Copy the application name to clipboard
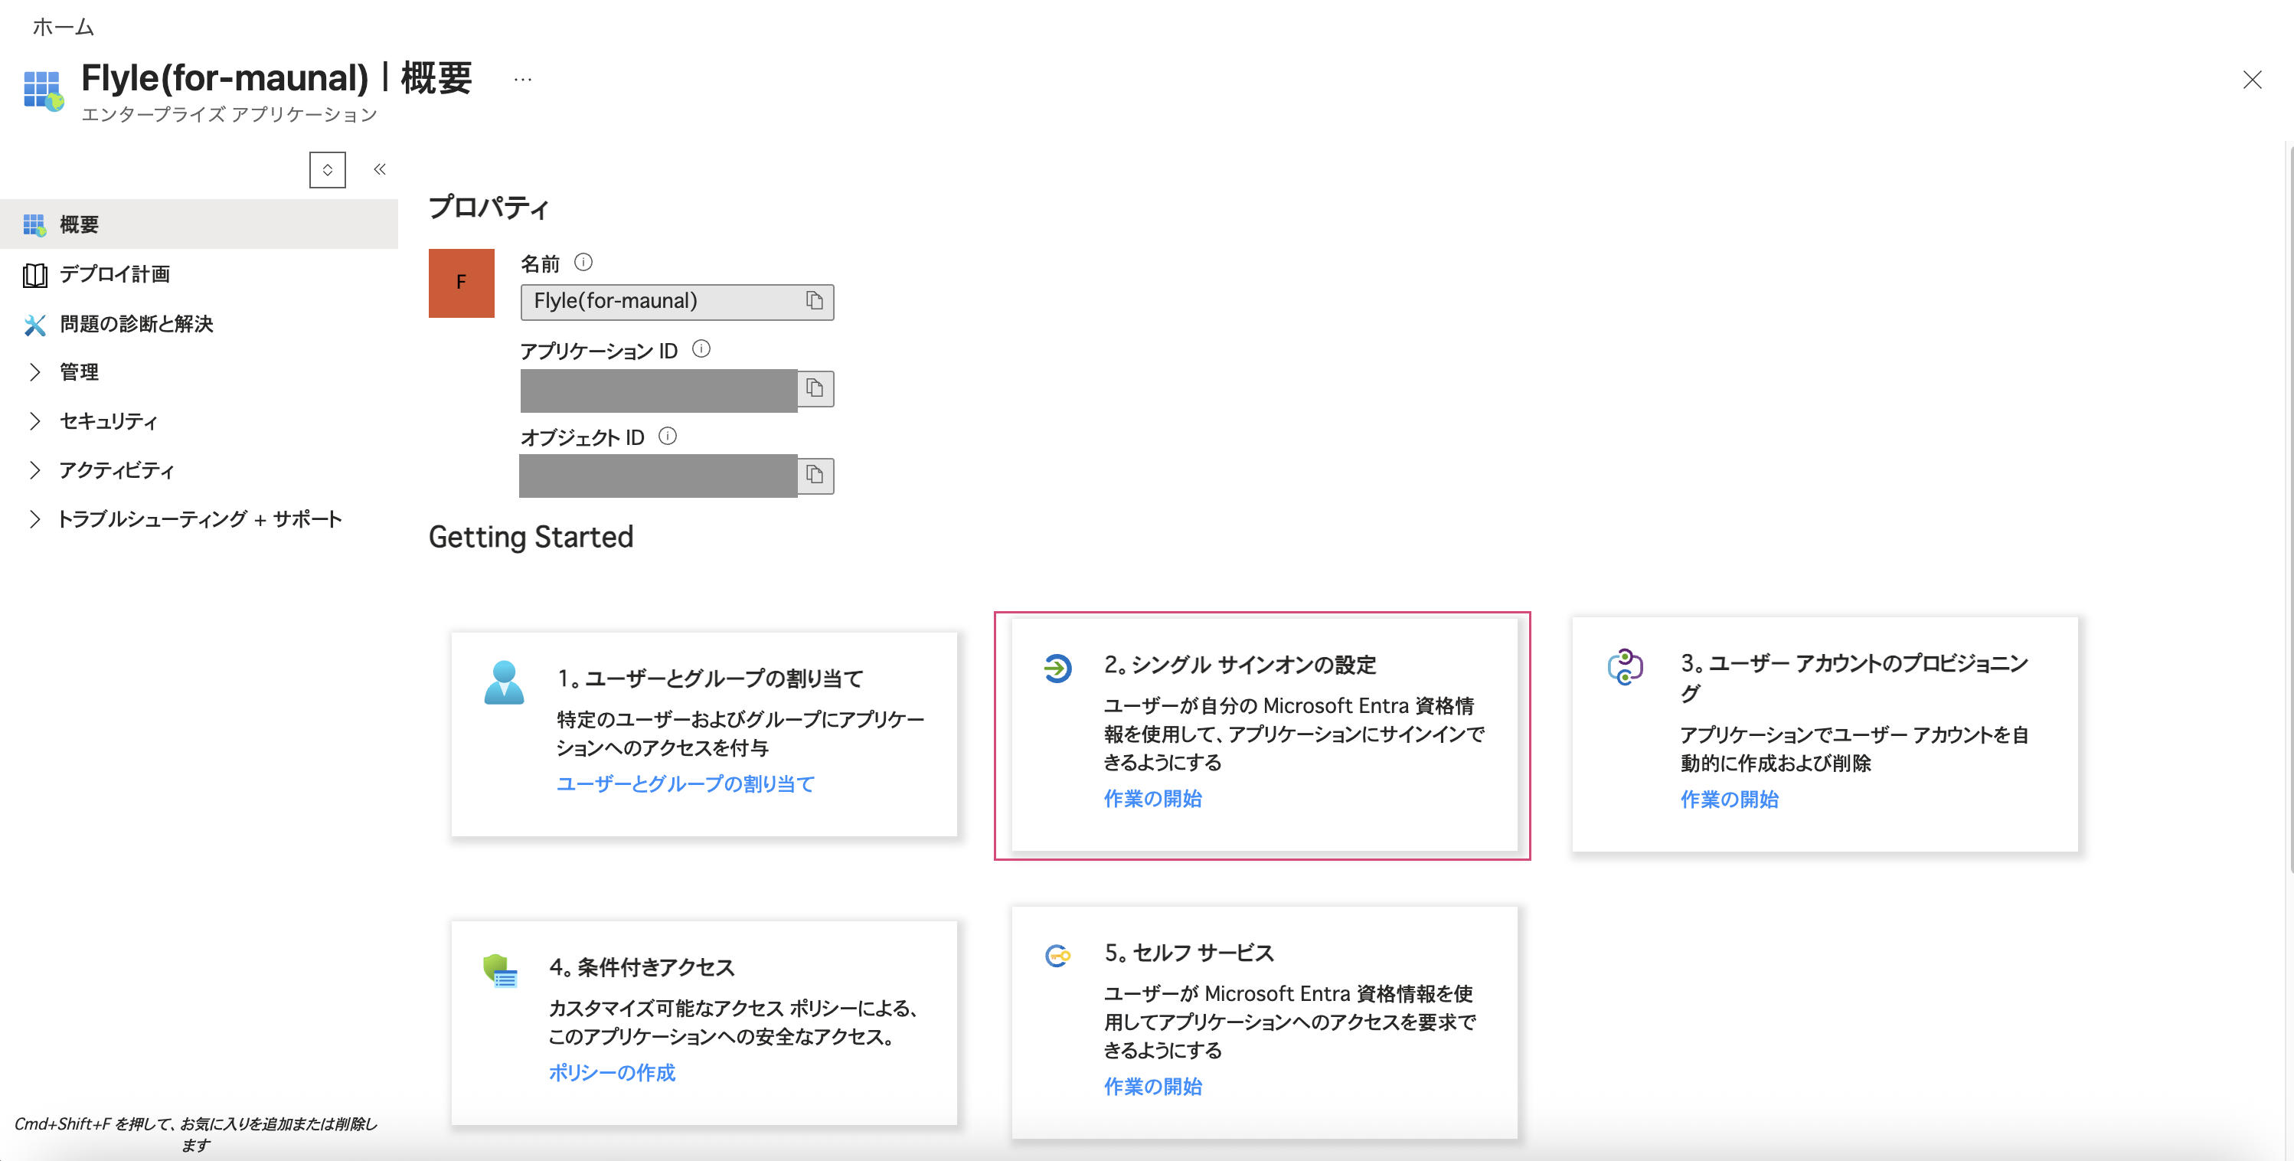The width and height of the screenshot is (2294, 1161). click(x=814, y=301)
